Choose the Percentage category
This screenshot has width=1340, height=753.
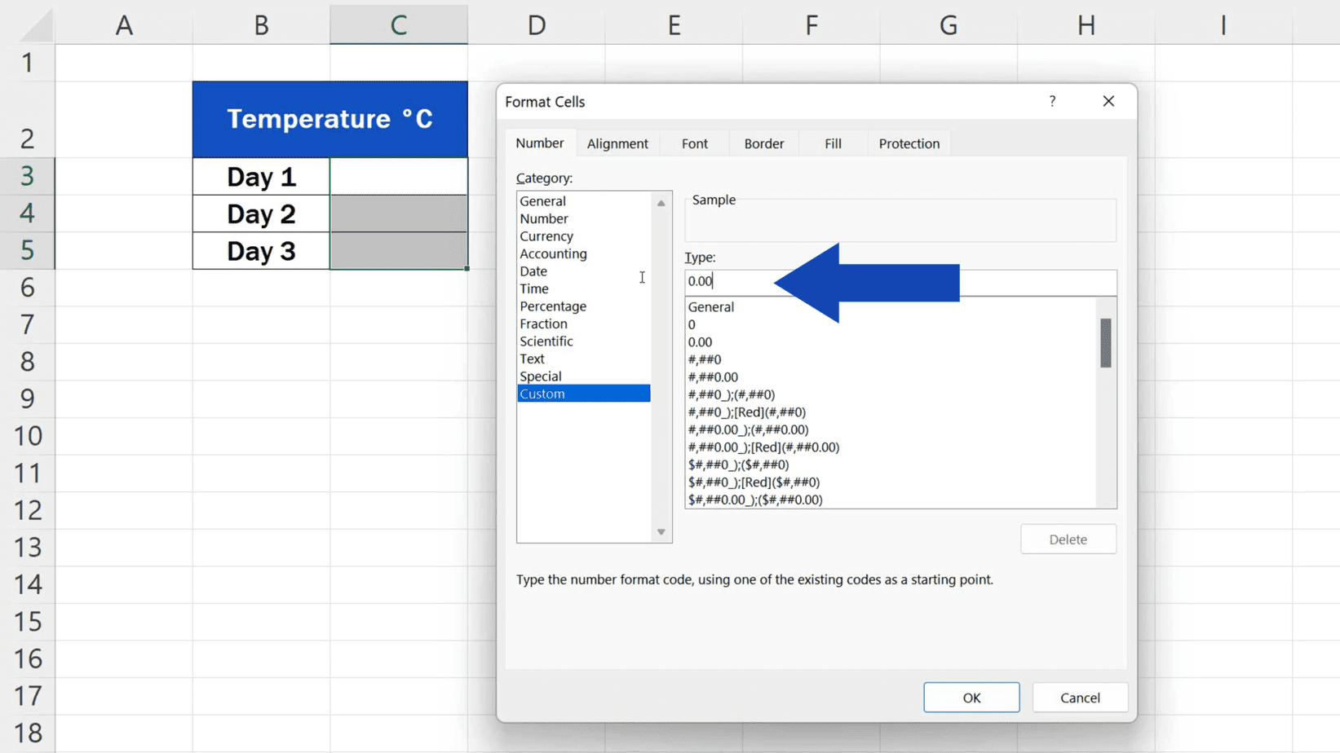click(x=553, y=306)
